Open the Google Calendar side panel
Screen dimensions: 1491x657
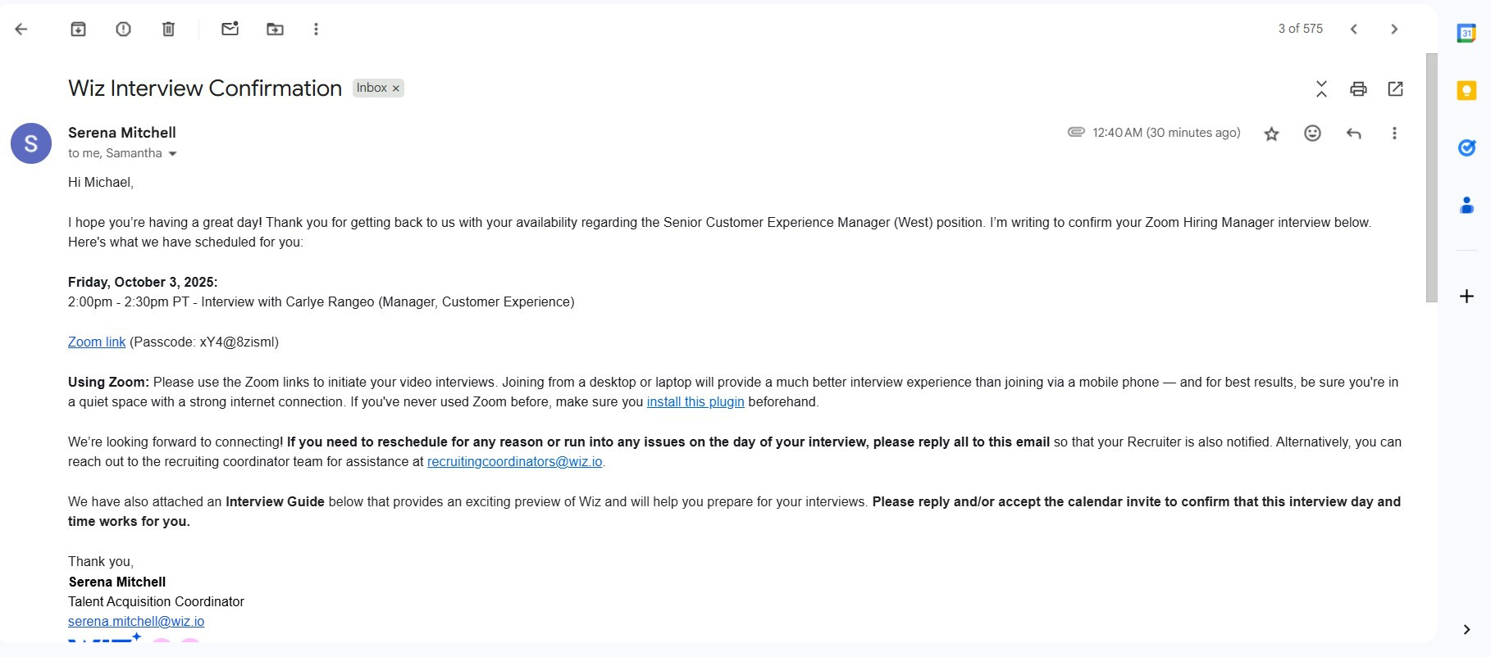pos(1466,34)
